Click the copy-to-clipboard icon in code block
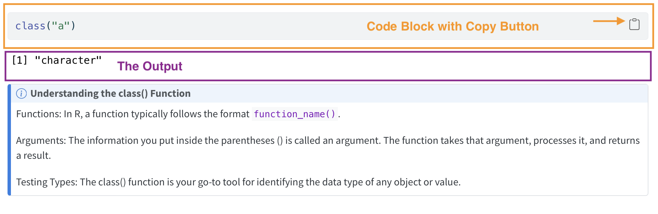The height and width of the screenshot is (214, 658). click(x=634, y=24)
